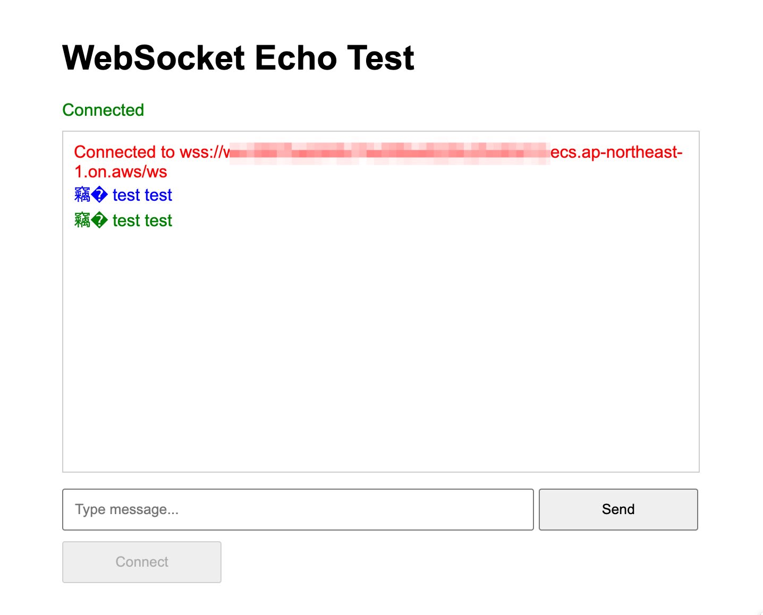763x615 pixels.
Task: Click the Send button
Action: coord(618,509)
